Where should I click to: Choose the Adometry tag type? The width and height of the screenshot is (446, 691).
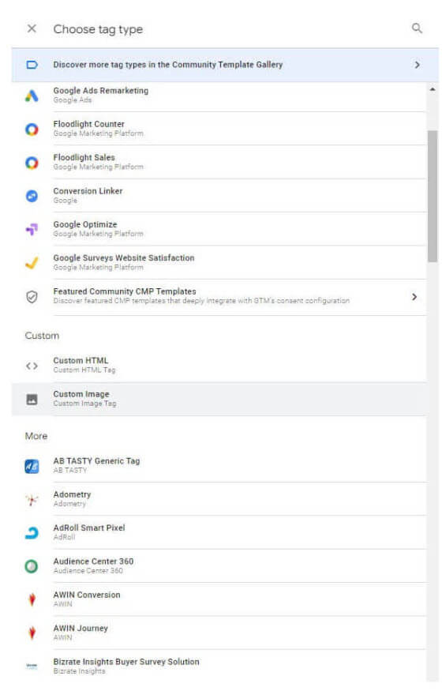pos(219,499)
